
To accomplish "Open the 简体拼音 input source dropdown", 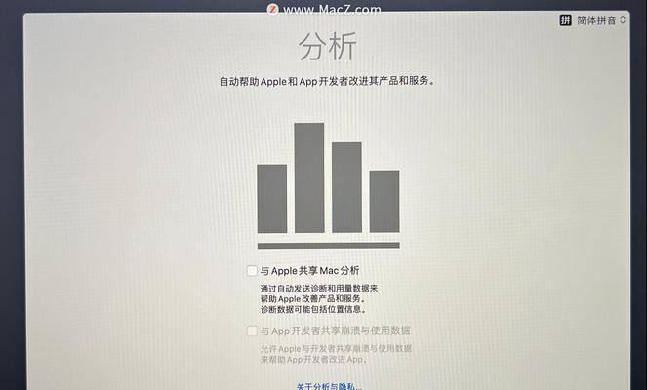I will click(x=601, y=20).
